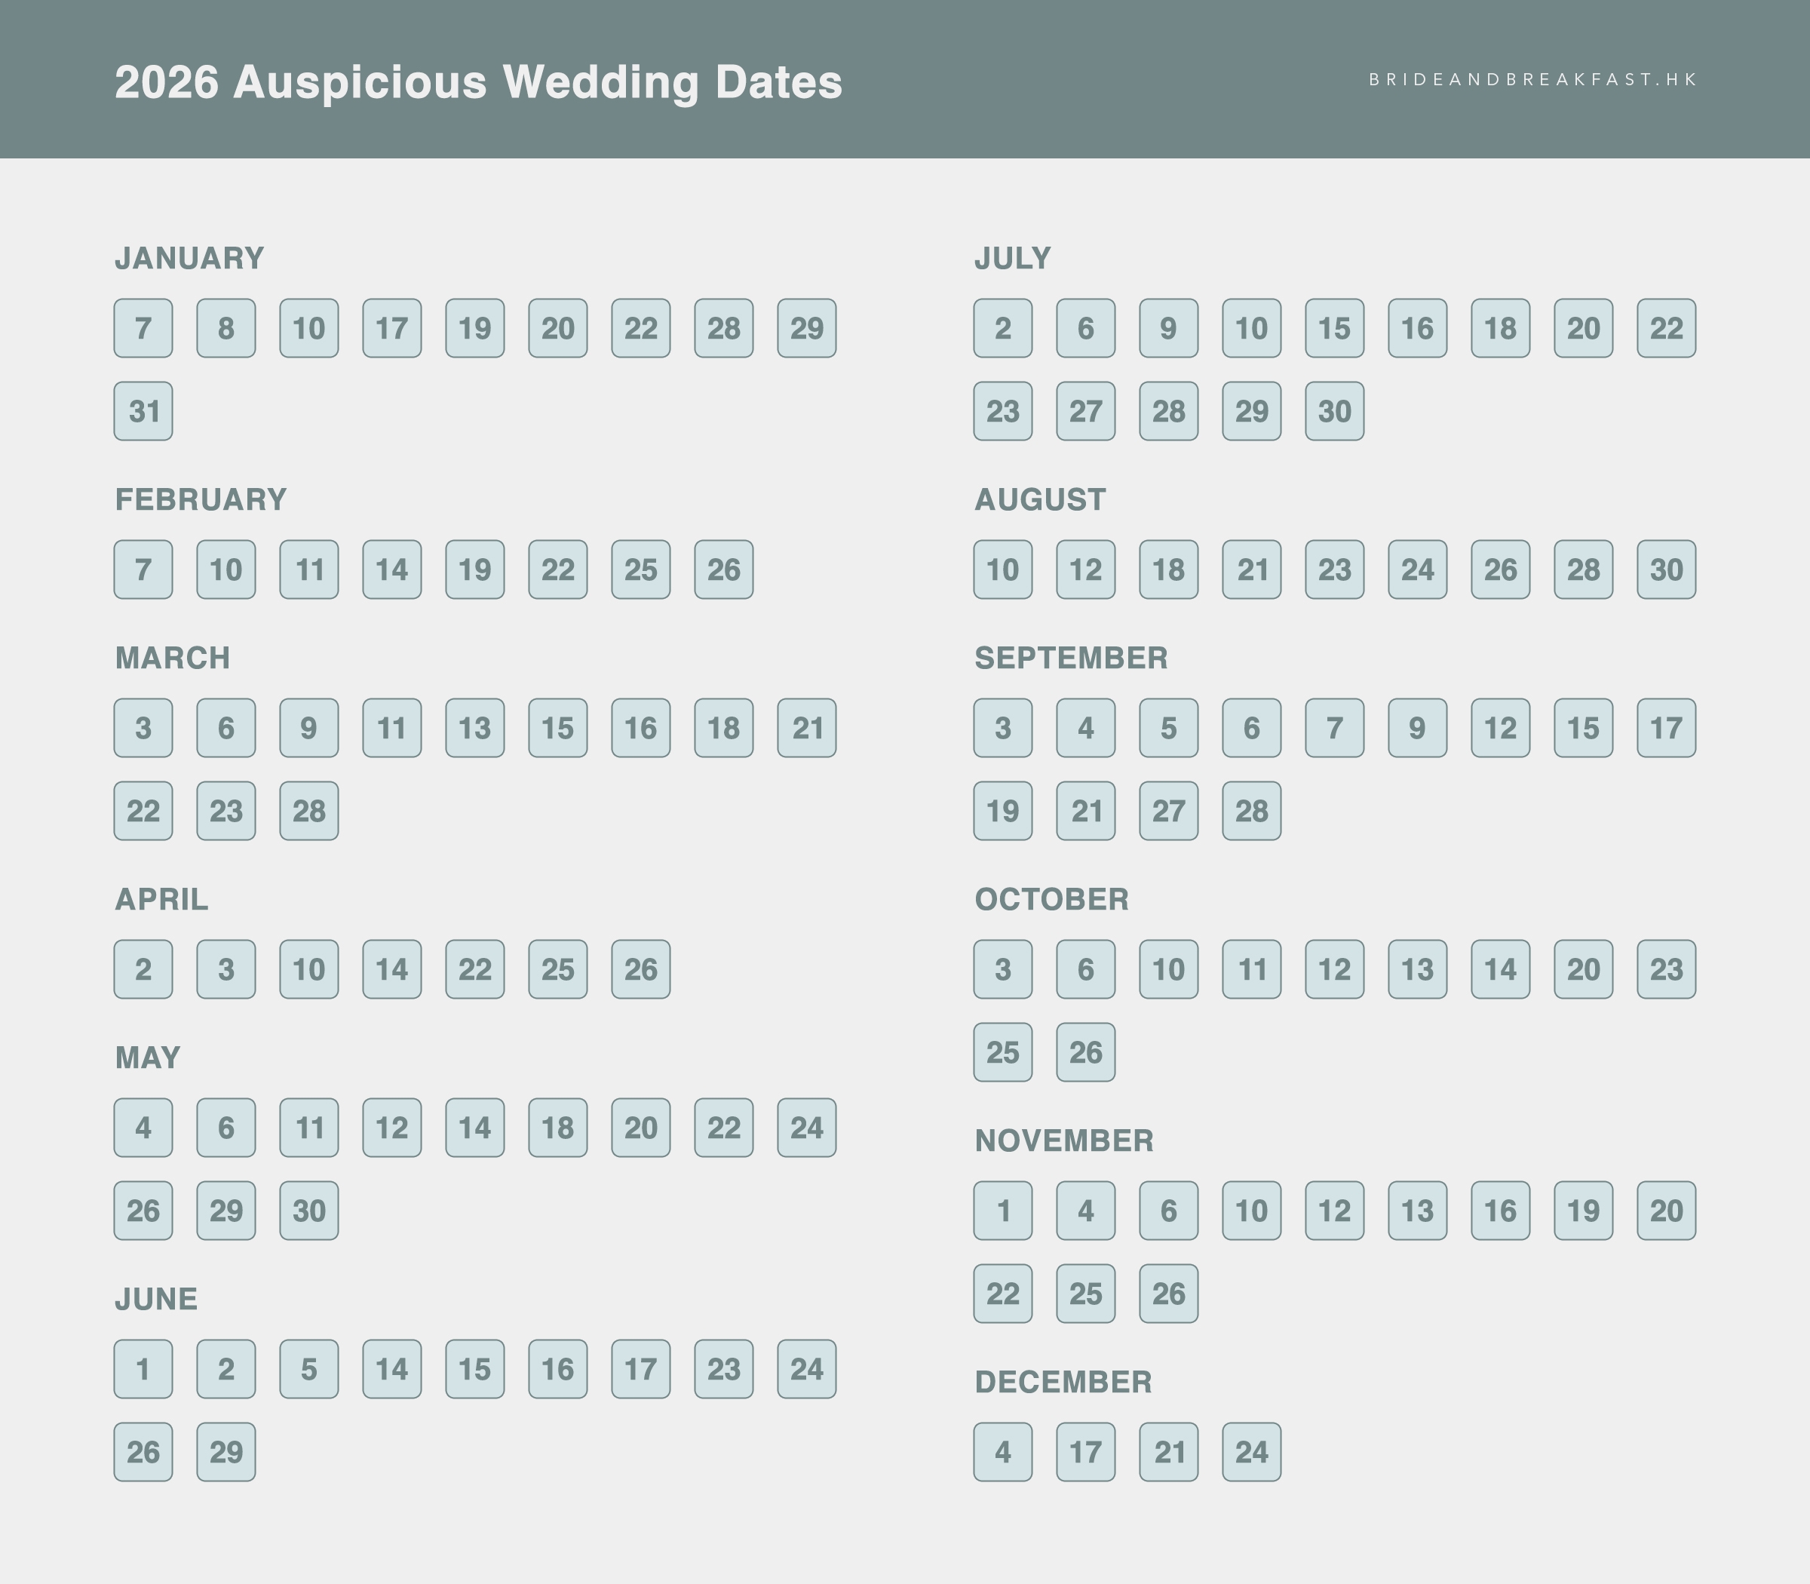Select the July 30 date tile
The image size is (1810, 1584).
click(1335, 411)
